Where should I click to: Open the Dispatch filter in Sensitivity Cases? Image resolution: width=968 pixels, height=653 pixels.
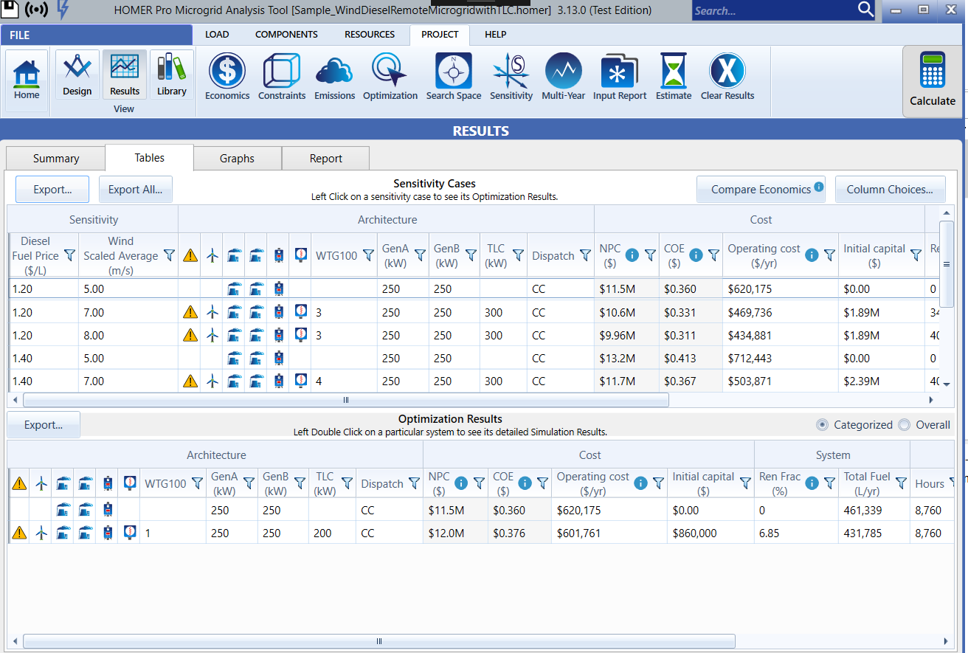click(585, 255)
